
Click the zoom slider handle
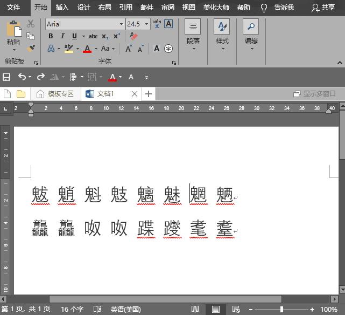pos(281,310)
